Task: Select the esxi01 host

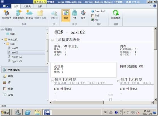Action: [13, 48]
